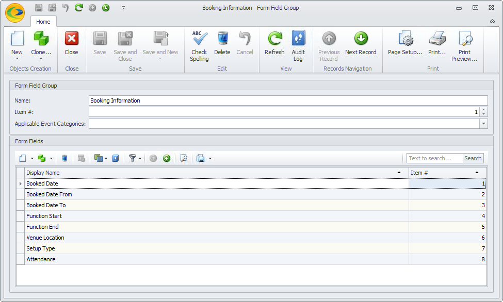Viewport: 503px width, 302px height.
Task: Open the dropdown arrow under the ribbon's Clone button
Action: [x=41, y=59]
